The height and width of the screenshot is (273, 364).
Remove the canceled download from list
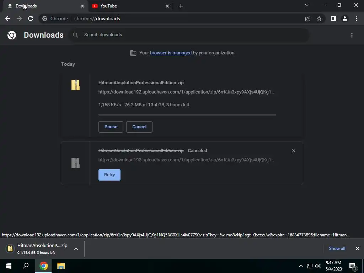point(294,151)
